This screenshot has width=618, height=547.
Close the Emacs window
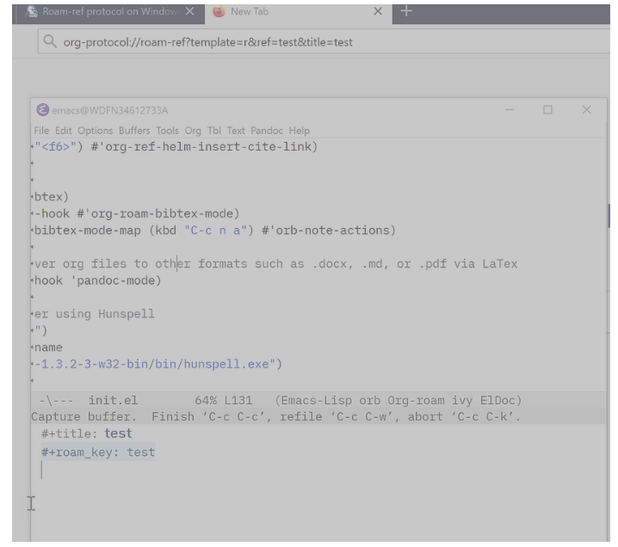(586, 110)
